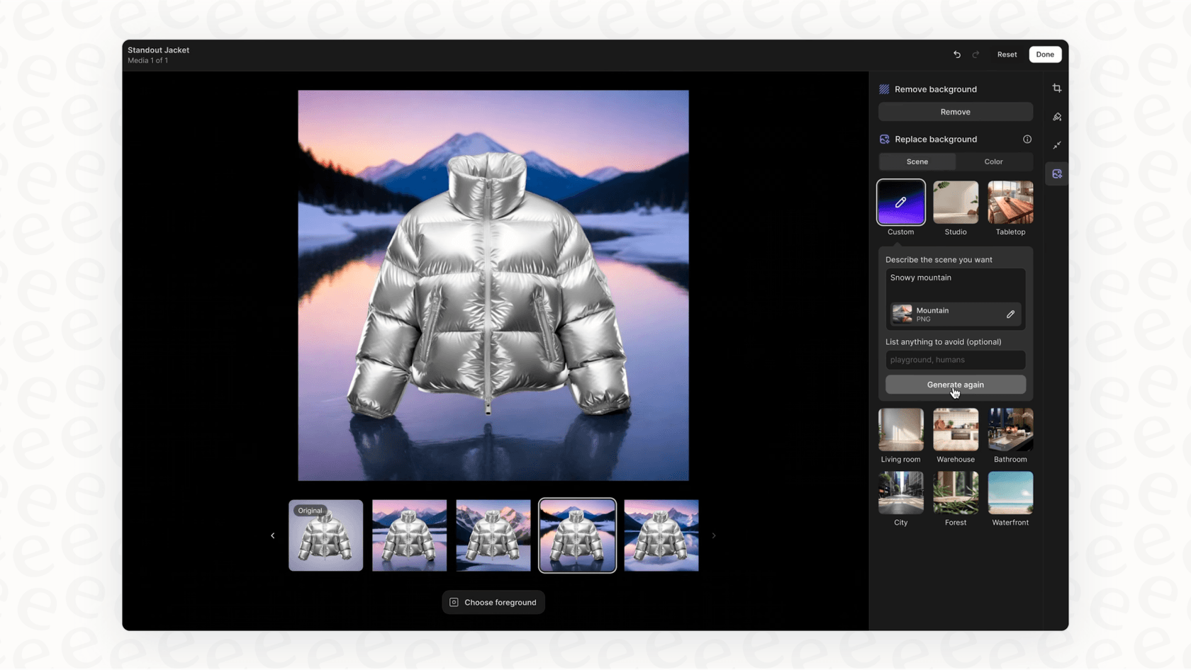
Task: Open the replace background sidebar tool
Action: point(1056,174)
